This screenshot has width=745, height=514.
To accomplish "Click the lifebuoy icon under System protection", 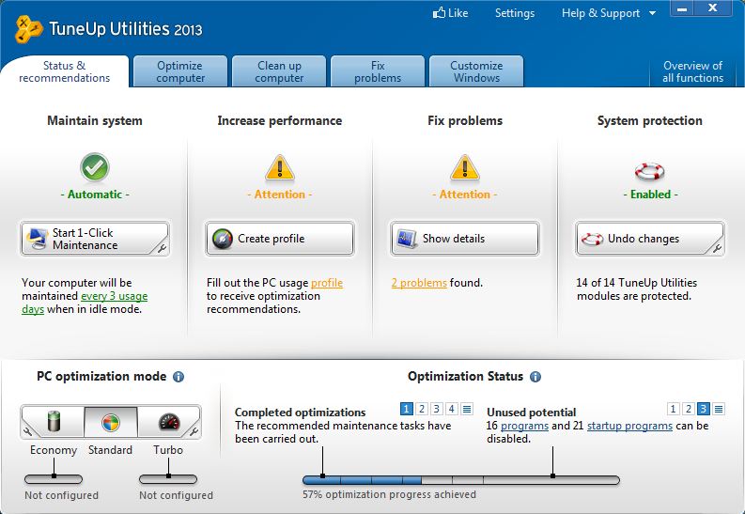I will [649, 171].
